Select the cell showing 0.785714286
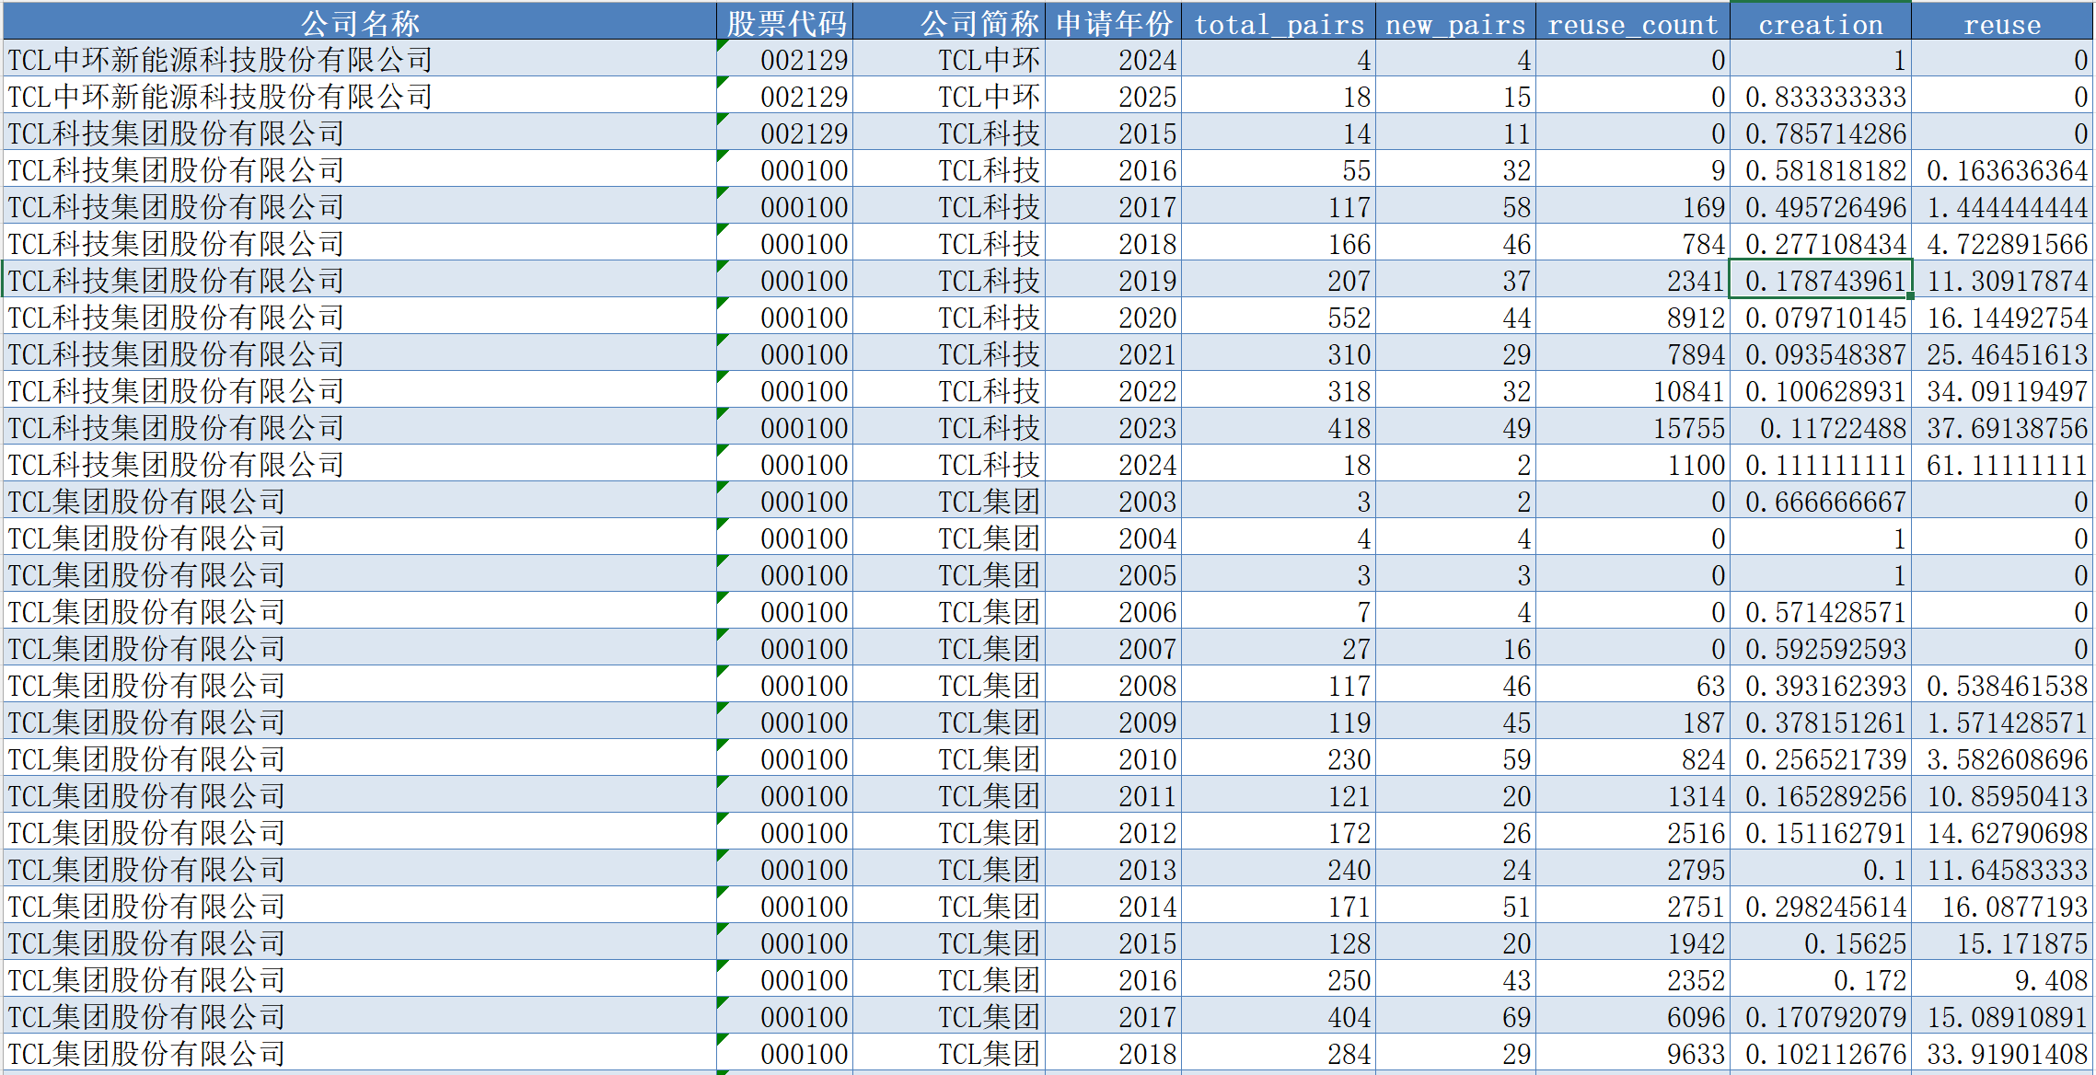Screen dimensions: 2096x1075 coord(1821,133)
